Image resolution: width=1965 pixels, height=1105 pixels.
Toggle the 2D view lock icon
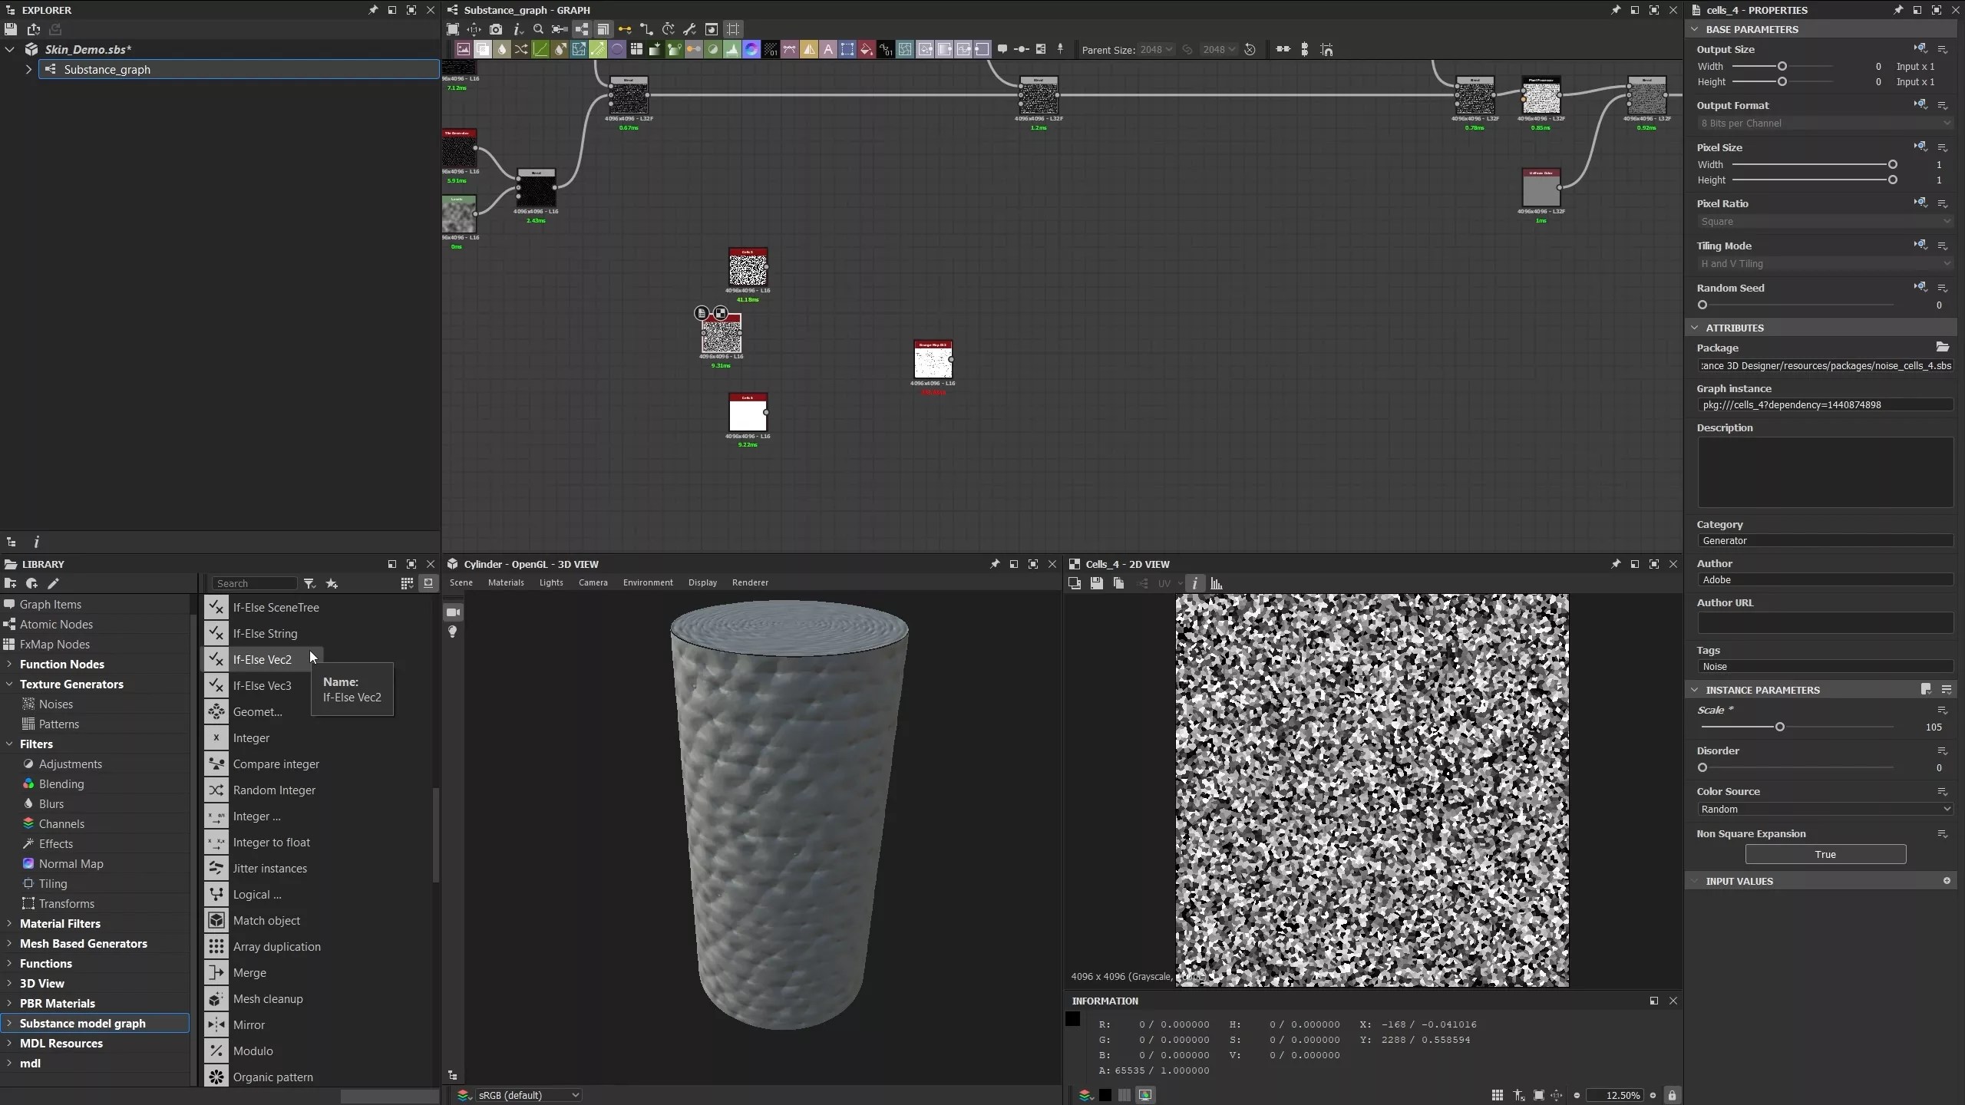[1672, 1095]
